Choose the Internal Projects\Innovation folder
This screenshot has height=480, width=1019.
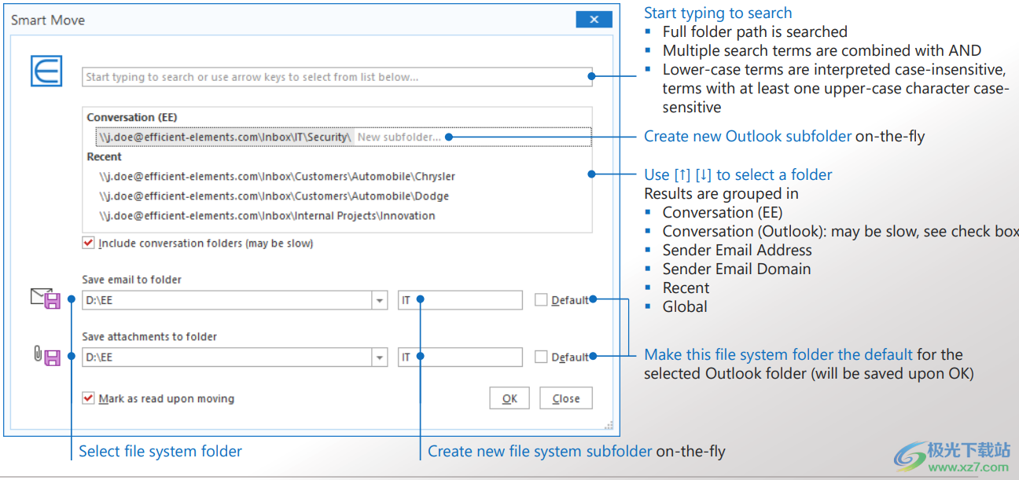(x=267, y=216)
